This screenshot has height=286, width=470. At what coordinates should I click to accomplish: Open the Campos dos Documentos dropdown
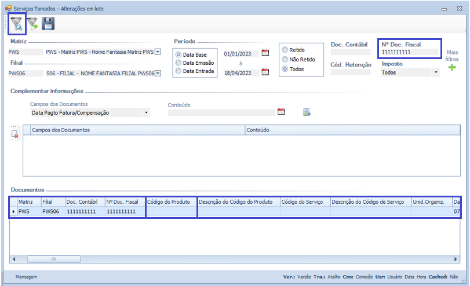click(x=146, y=113)
